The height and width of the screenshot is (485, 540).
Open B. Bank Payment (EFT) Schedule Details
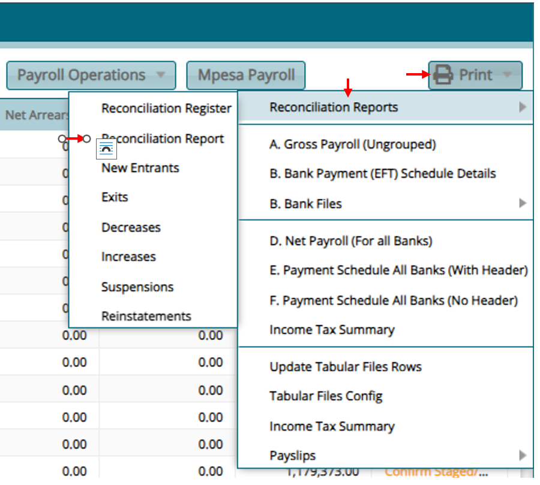tap(382, 173)
